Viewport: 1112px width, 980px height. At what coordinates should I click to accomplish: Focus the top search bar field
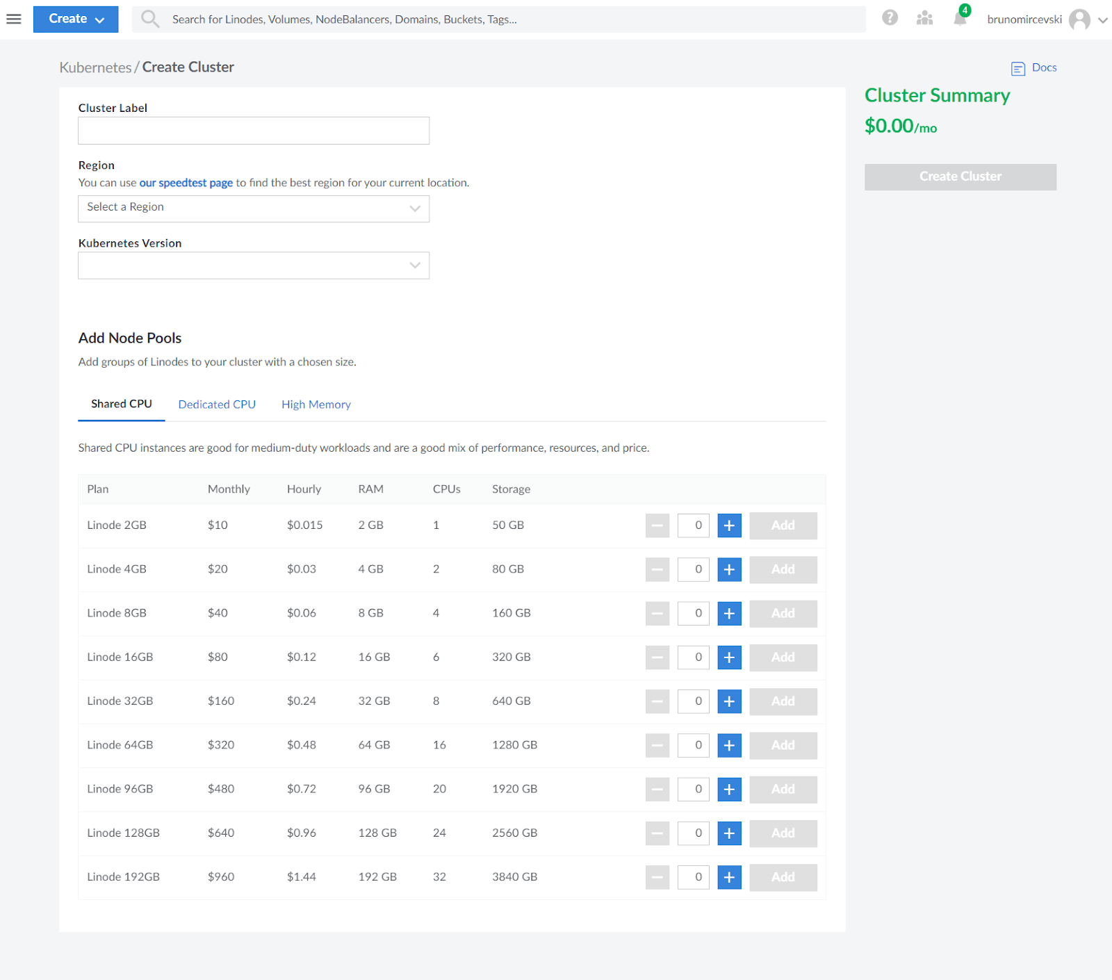pos(499,19)
